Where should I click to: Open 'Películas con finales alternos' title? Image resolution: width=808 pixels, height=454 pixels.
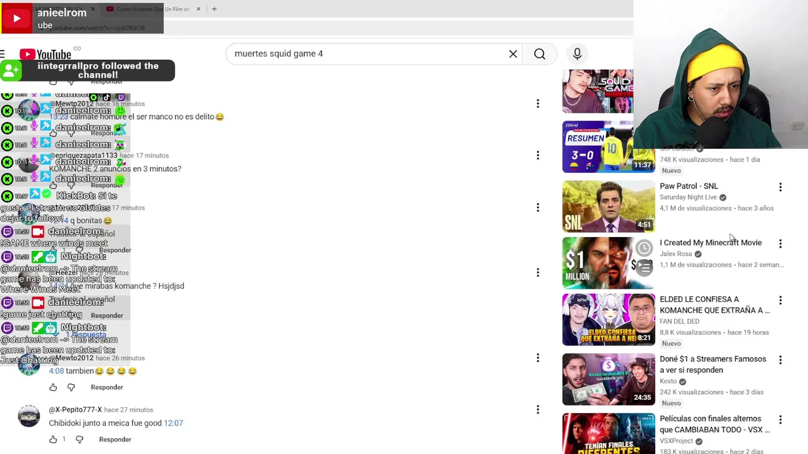[715, 424]
